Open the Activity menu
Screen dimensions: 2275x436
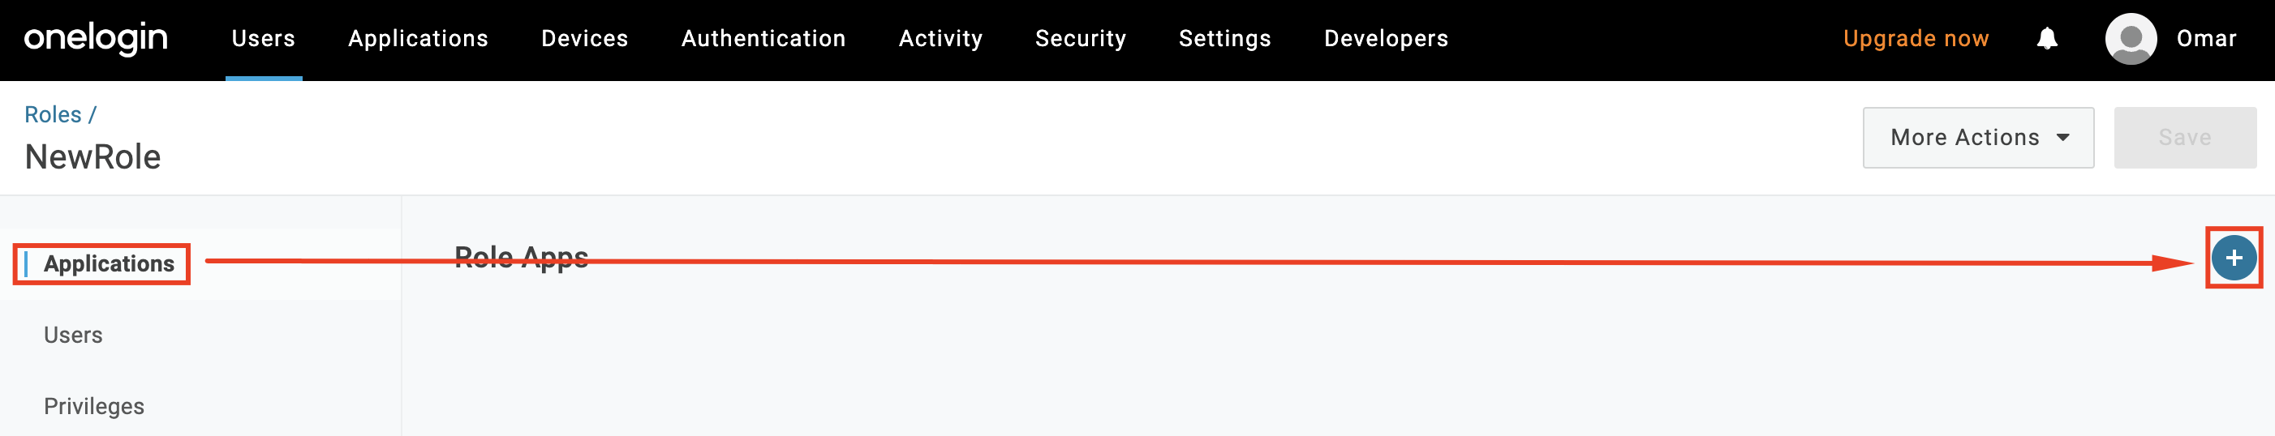click(940, 39)
